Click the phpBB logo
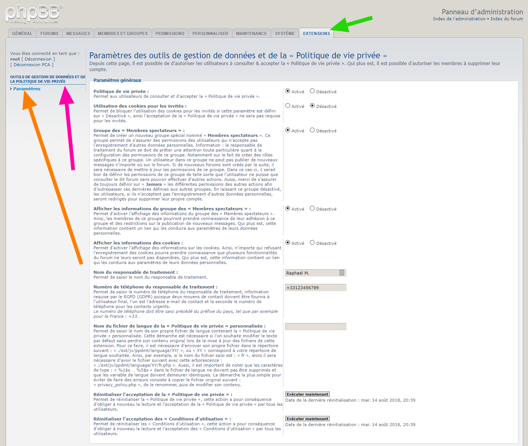The image size is (528, 446). click(x=34, y=14)
